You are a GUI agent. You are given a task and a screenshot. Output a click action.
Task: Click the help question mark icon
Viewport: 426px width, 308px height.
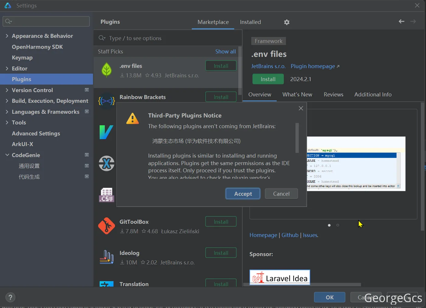pos(10,297)
